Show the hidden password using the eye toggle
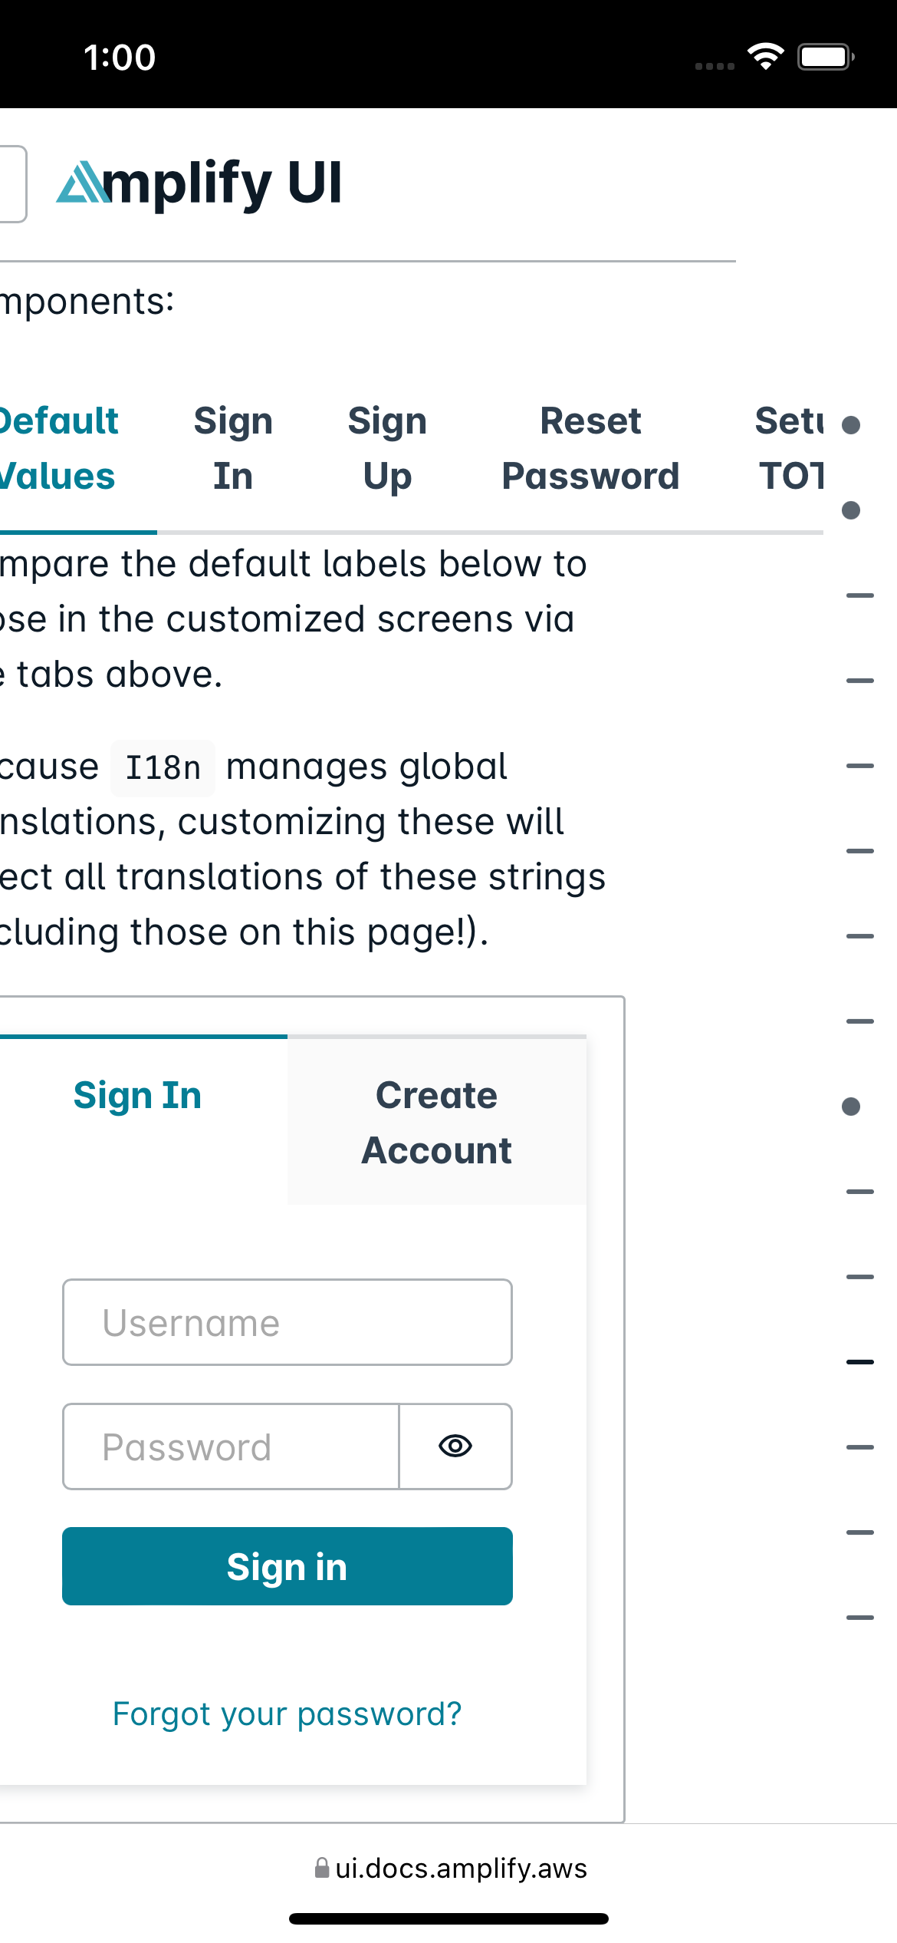 click(454, 1446)
